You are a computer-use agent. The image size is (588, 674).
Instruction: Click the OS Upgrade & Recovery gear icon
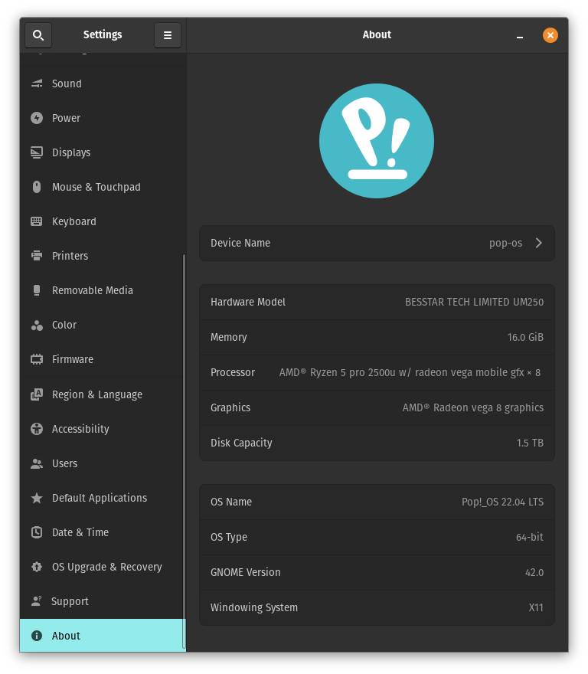click(x=37, y=567)
